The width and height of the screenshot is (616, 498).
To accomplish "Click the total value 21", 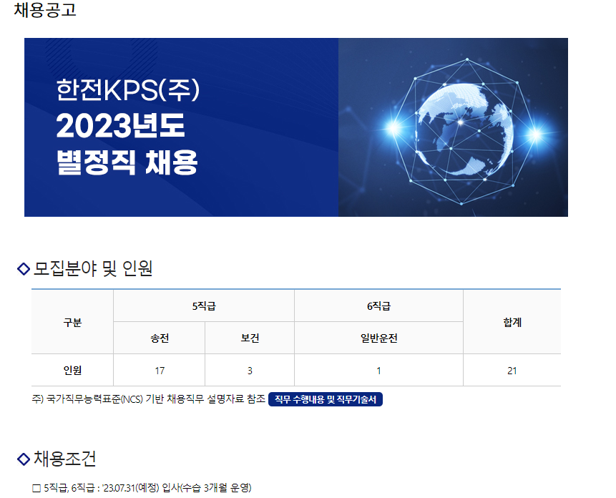I will point(512,371).
